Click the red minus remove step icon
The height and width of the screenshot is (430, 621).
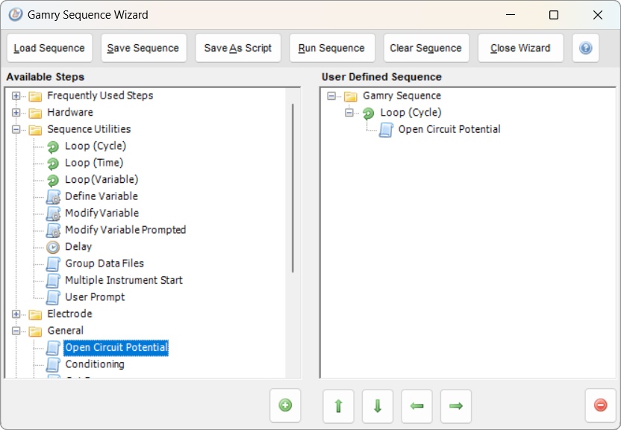coord(600,405)
